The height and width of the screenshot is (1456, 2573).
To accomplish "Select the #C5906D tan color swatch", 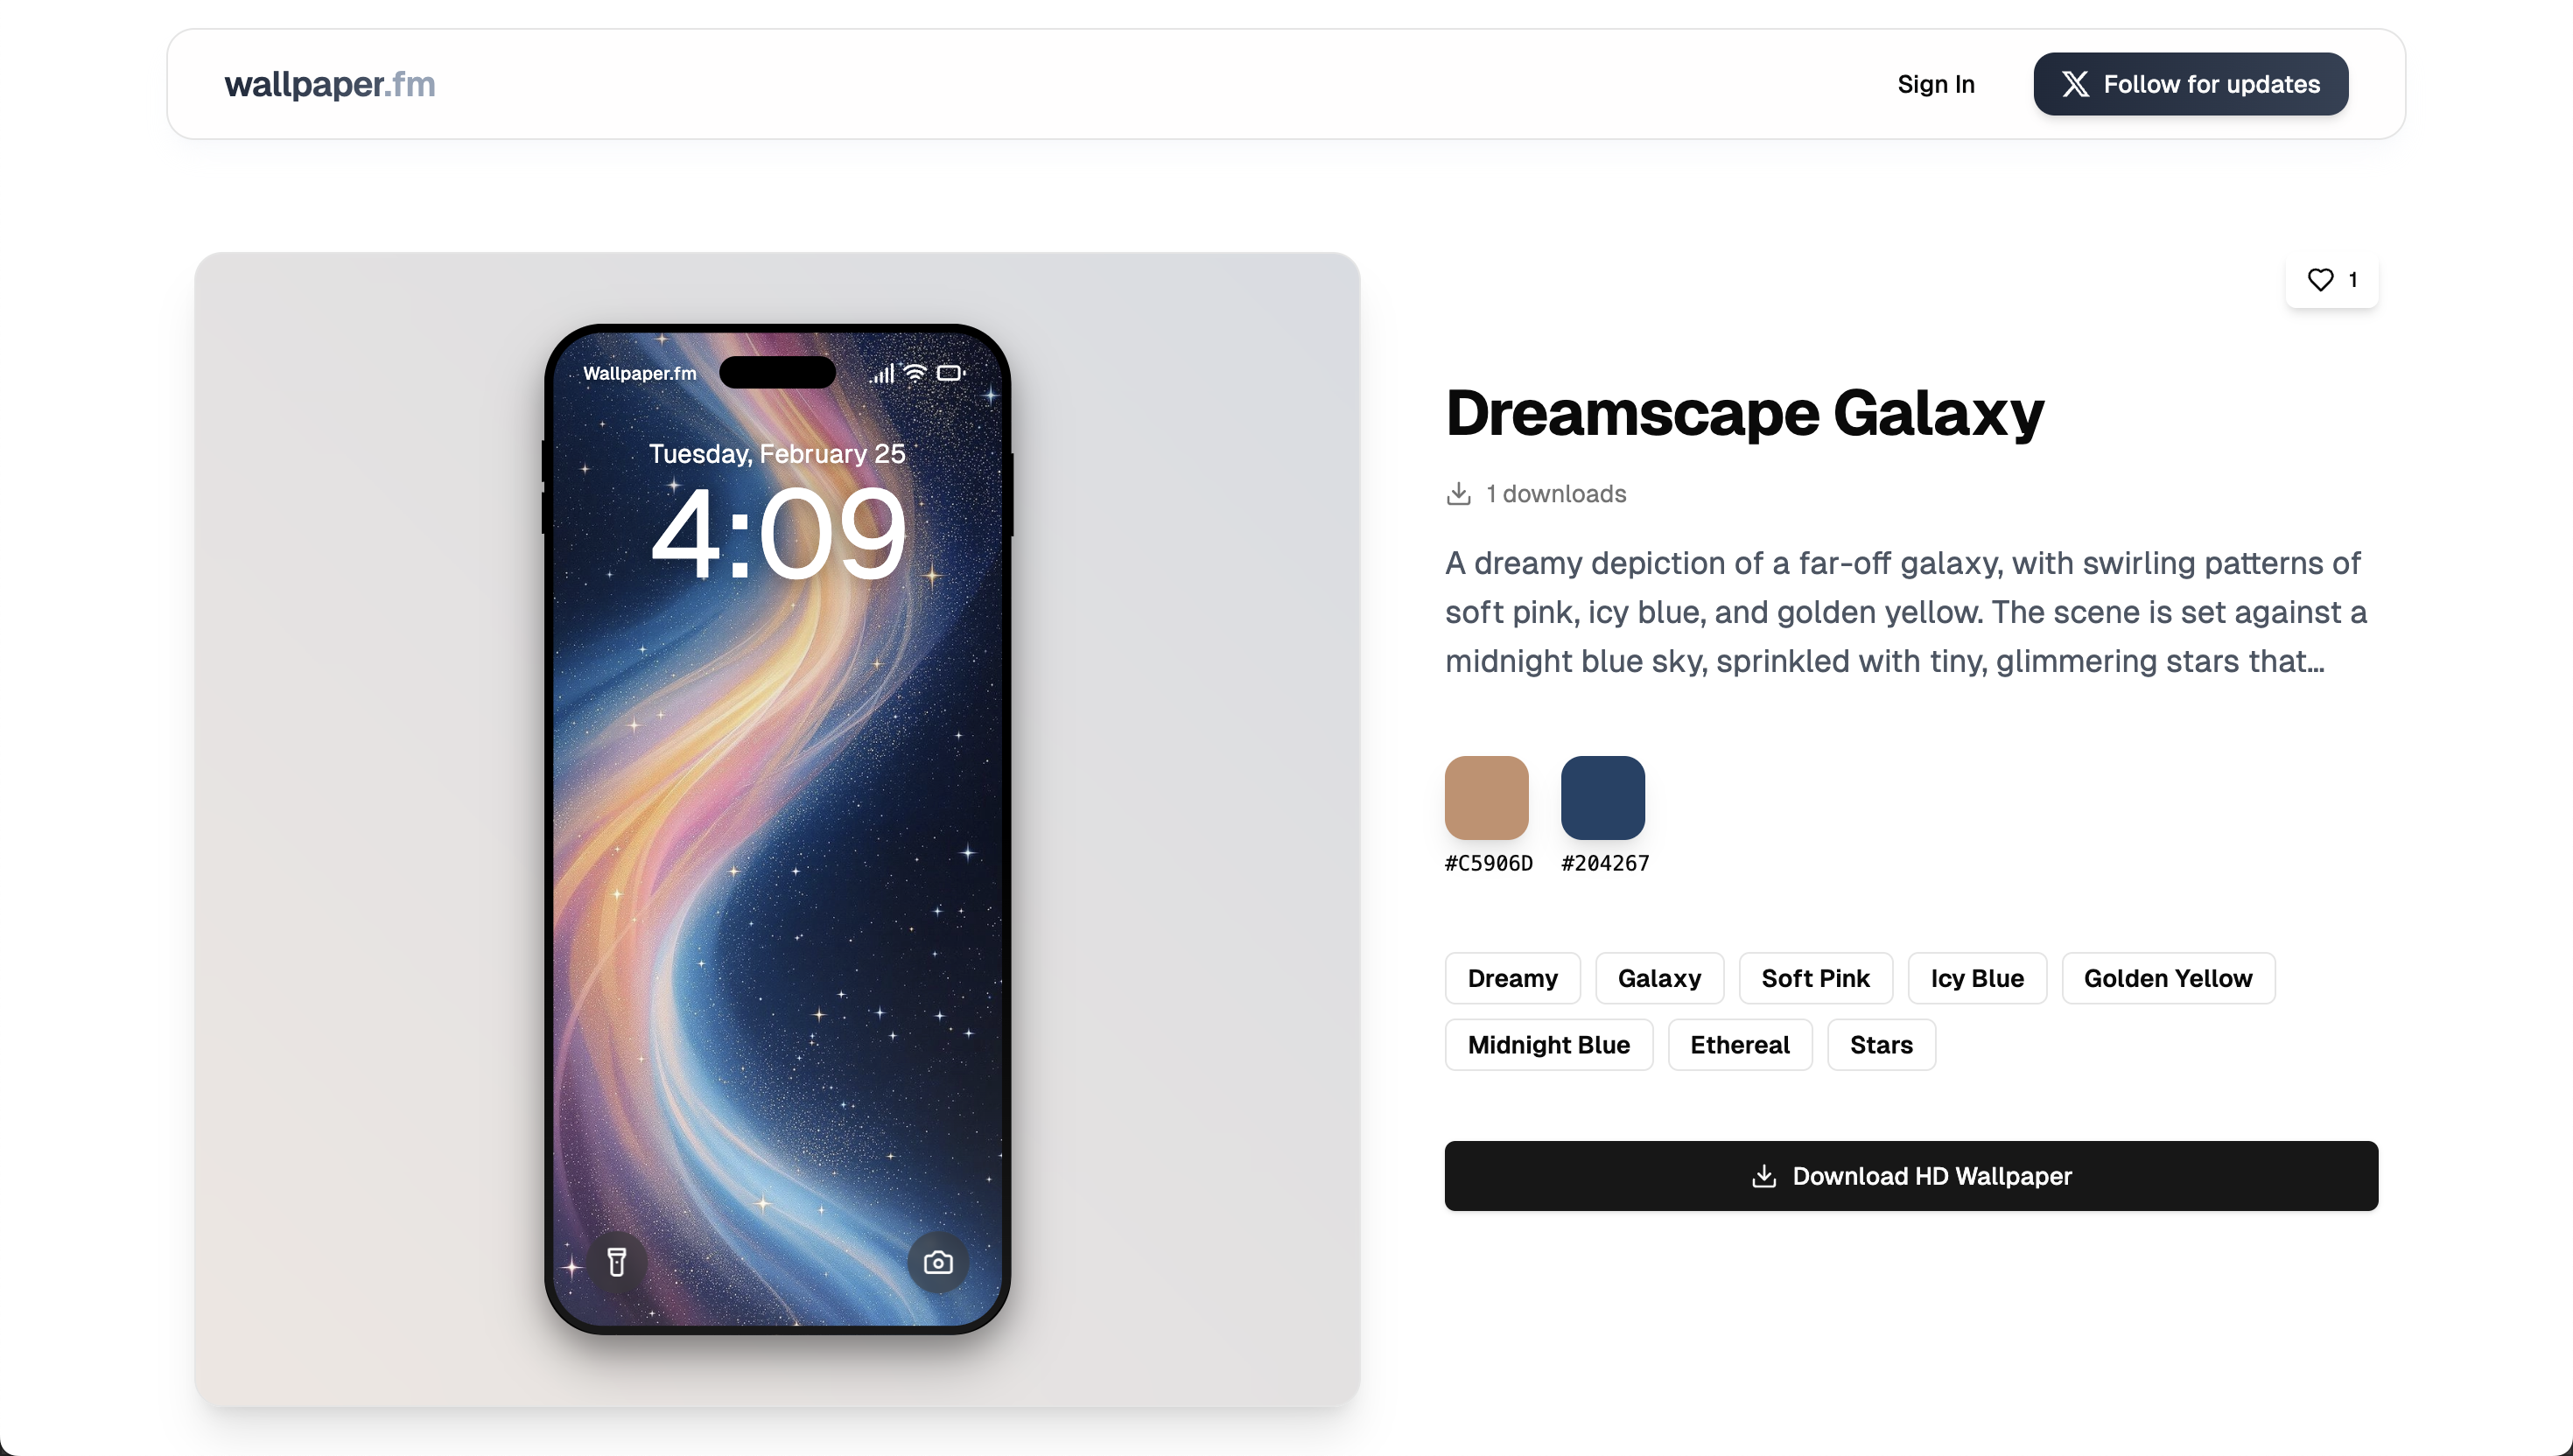I will [x=1486, y=798].
